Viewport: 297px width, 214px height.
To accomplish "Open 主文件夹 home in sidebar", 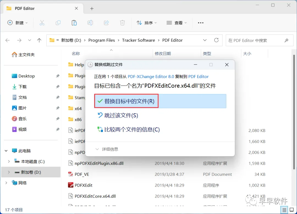I will tap(23, 55).
